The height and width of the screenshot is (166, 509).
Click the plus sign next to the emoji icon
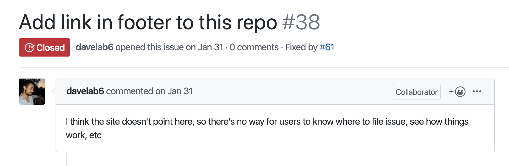coord(451,91)
